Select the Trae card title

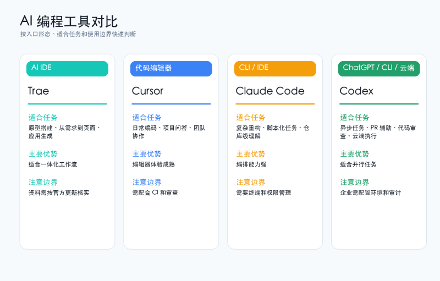pos(38,91)
